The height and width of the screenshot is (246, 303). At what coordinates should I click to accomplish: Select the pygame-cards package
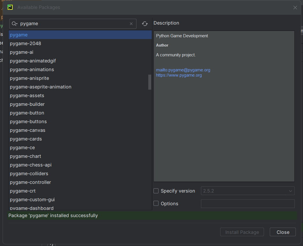coord(80,139)
